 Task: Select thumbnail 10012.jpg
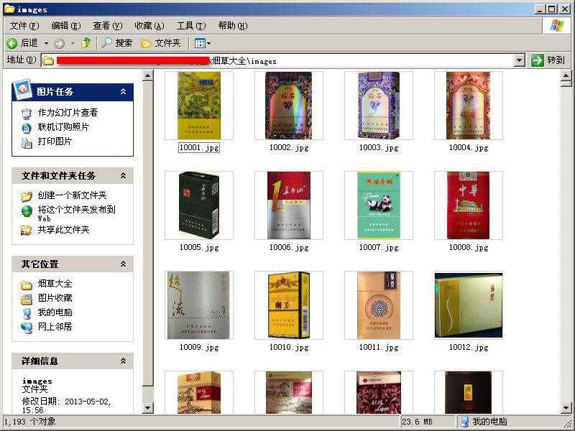(469, 305)
